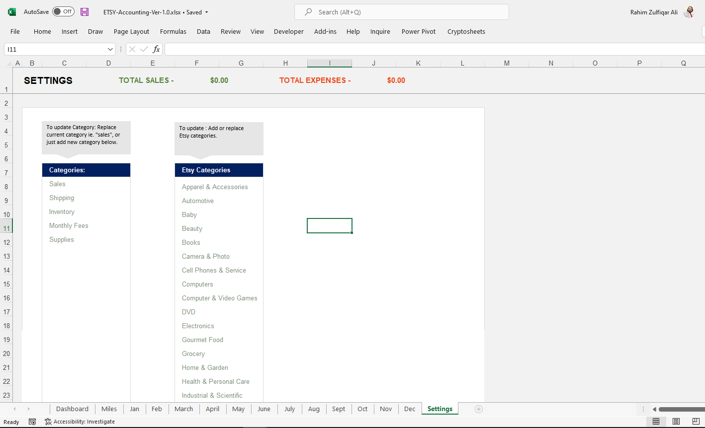Open the Review ribbon tab
The width and height of the screenshot is (705, 428).
coord(231,31)
